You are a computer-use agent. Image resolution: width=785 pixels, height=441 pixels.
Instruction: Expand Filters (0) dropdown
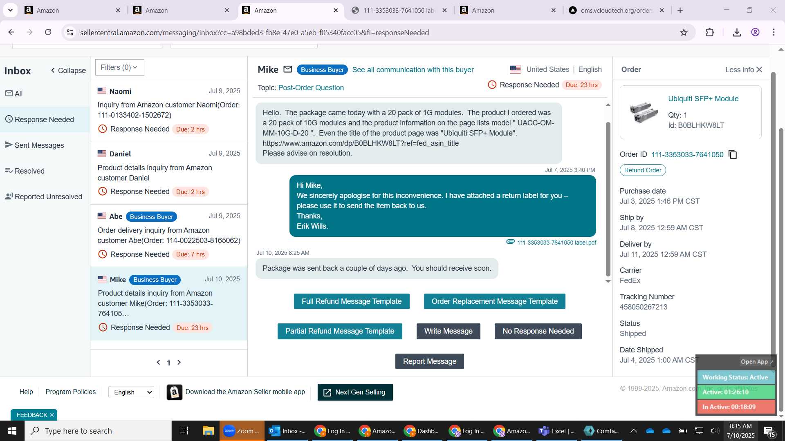click(119, 67)
